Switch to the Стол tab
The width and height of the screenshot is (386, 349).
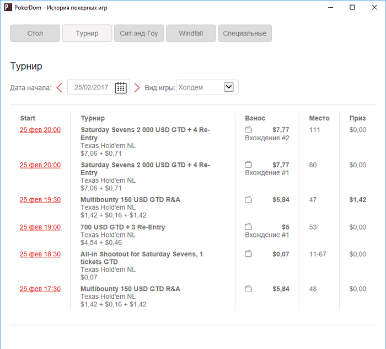point(35,33)
